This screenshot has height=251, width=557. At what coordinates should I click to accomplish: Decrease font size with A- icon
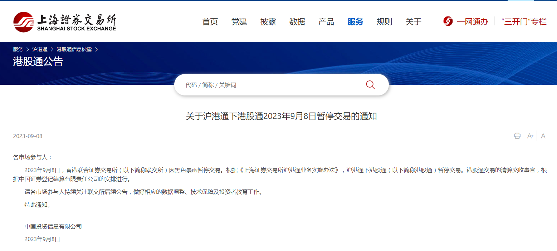point(544,136)
